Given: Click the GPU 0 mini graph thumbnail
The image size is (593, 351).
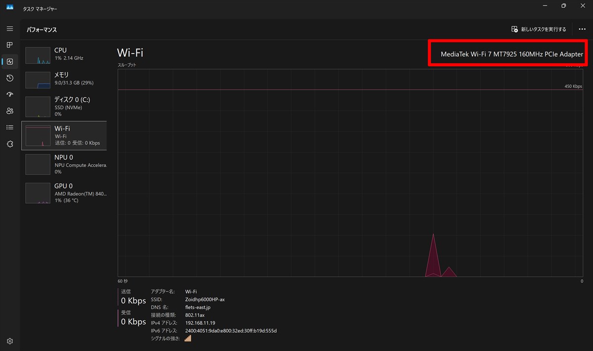Looking at the screenshot, I should coord(38,193).
